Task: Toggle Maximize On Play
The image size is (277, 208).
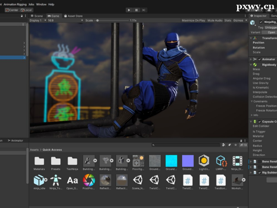Action: click(193, 20)
